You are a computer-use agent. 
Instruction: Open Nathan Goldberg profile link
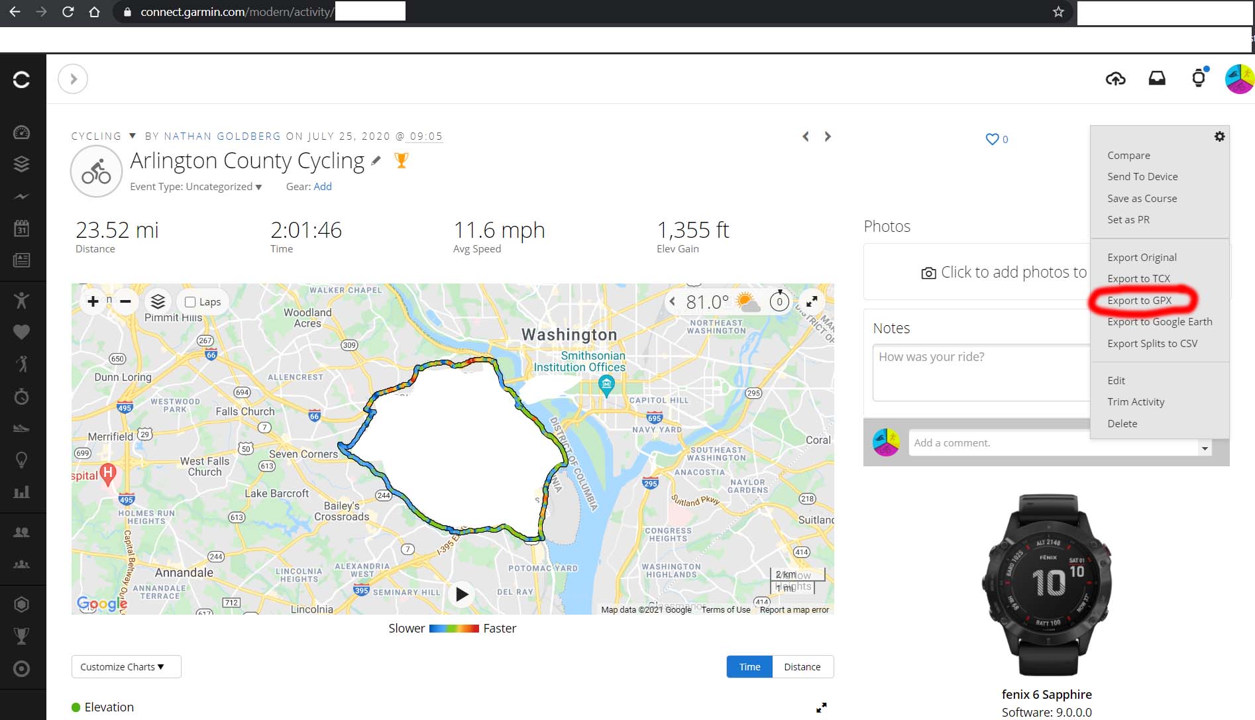(223, 136)
